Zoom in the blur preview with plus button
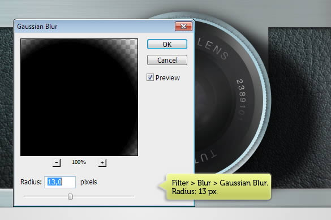The width and height of the screenshot is (331, 220). 102,163
